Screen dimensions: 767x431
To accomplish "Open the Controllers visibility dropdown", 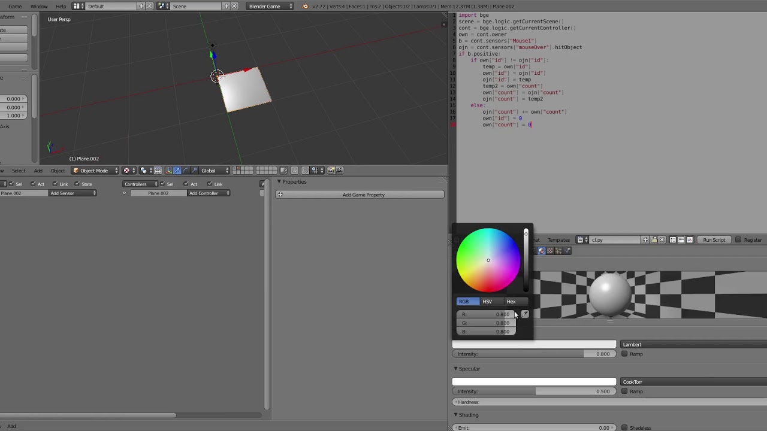I will 140,184.
